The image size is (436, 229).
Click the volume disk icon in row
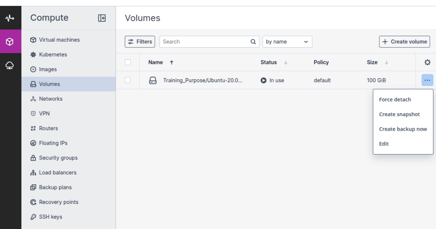[153, 80]
